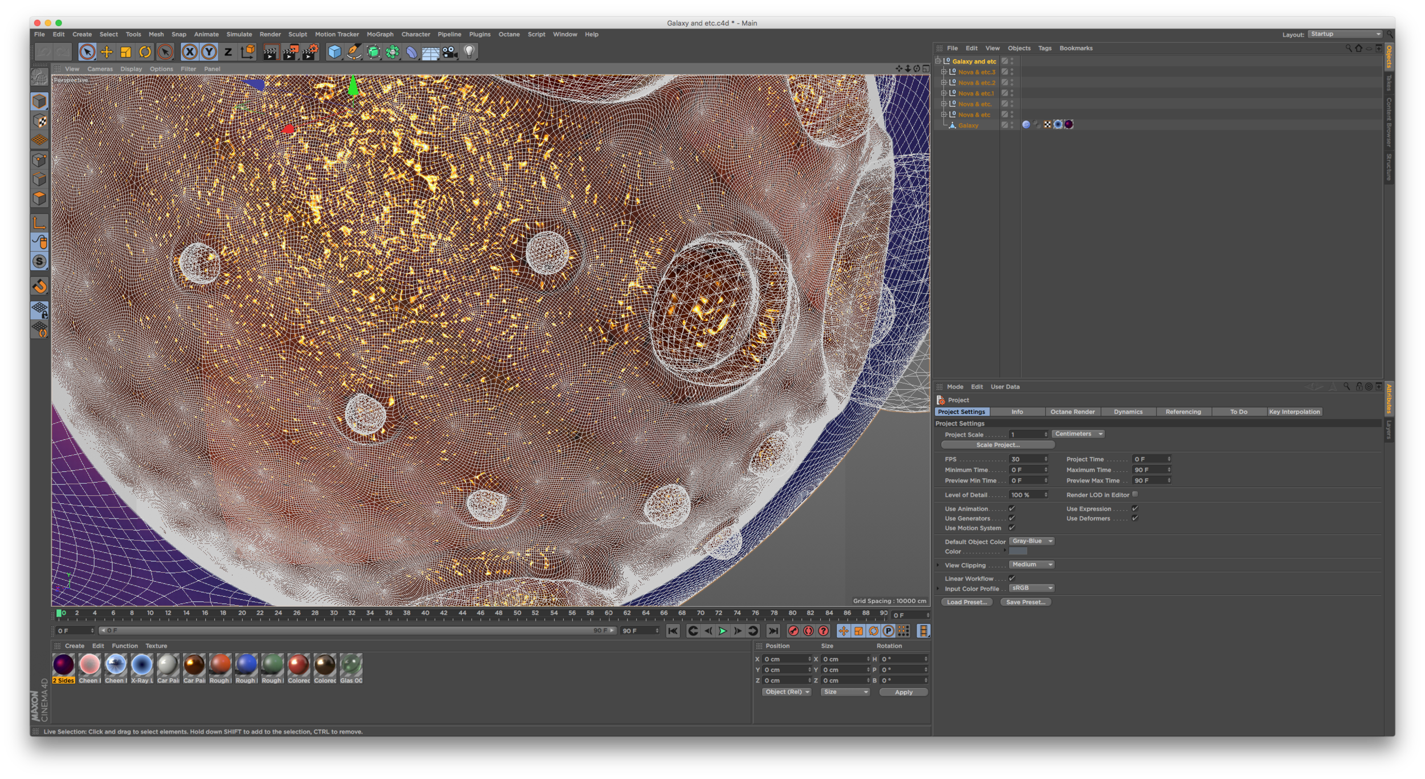
Task: Click the Apply button in coordinates
Action: click(903, 692)
